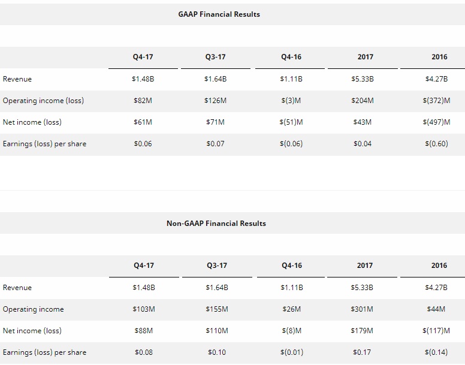Screen dimensions: 465x365
Task: Click Non-GAAP 2017 operating income $301M
Action: click(362, 309)
